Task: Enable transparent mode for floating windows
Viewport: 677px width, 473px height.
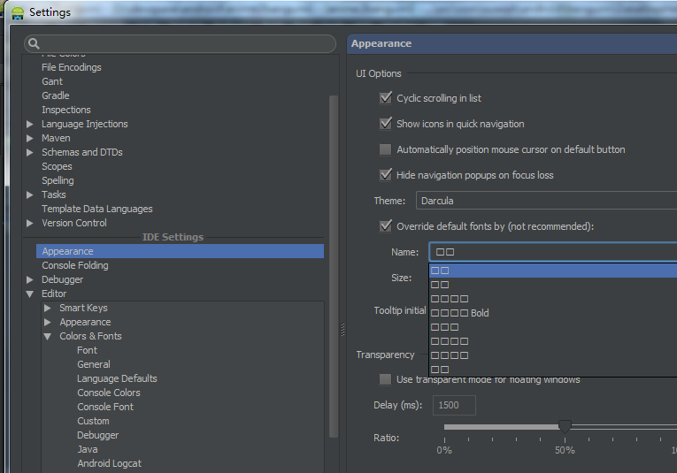Action: 385,379
